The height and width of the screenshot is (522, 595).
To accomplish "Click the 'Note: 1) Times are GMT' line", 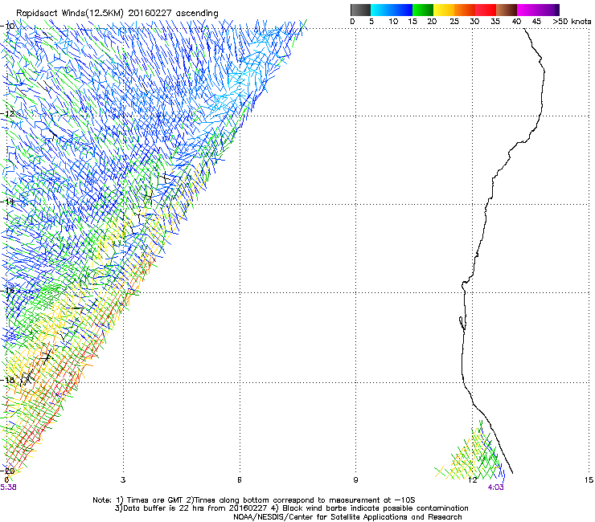I will [254, 500].
